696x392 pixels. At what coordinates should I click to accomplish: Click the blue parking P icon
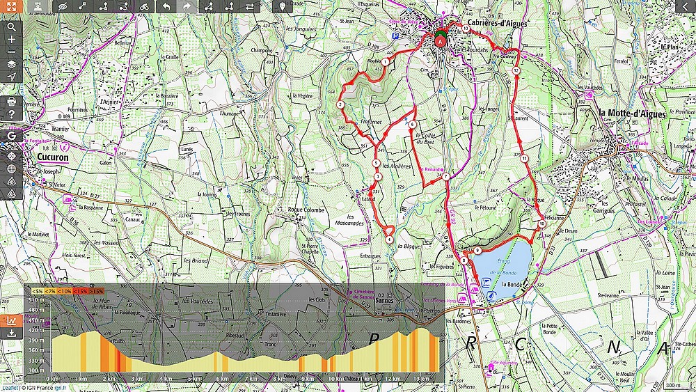tap(395, 36)
